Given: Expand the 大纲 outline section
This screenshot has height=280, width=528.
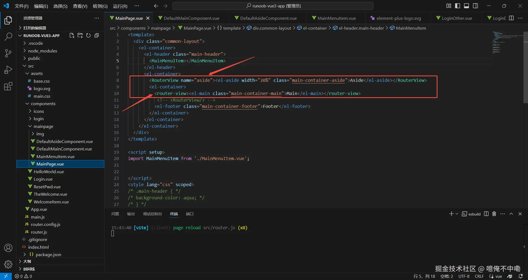Looking at the screenshot, I should coord(27,261).
